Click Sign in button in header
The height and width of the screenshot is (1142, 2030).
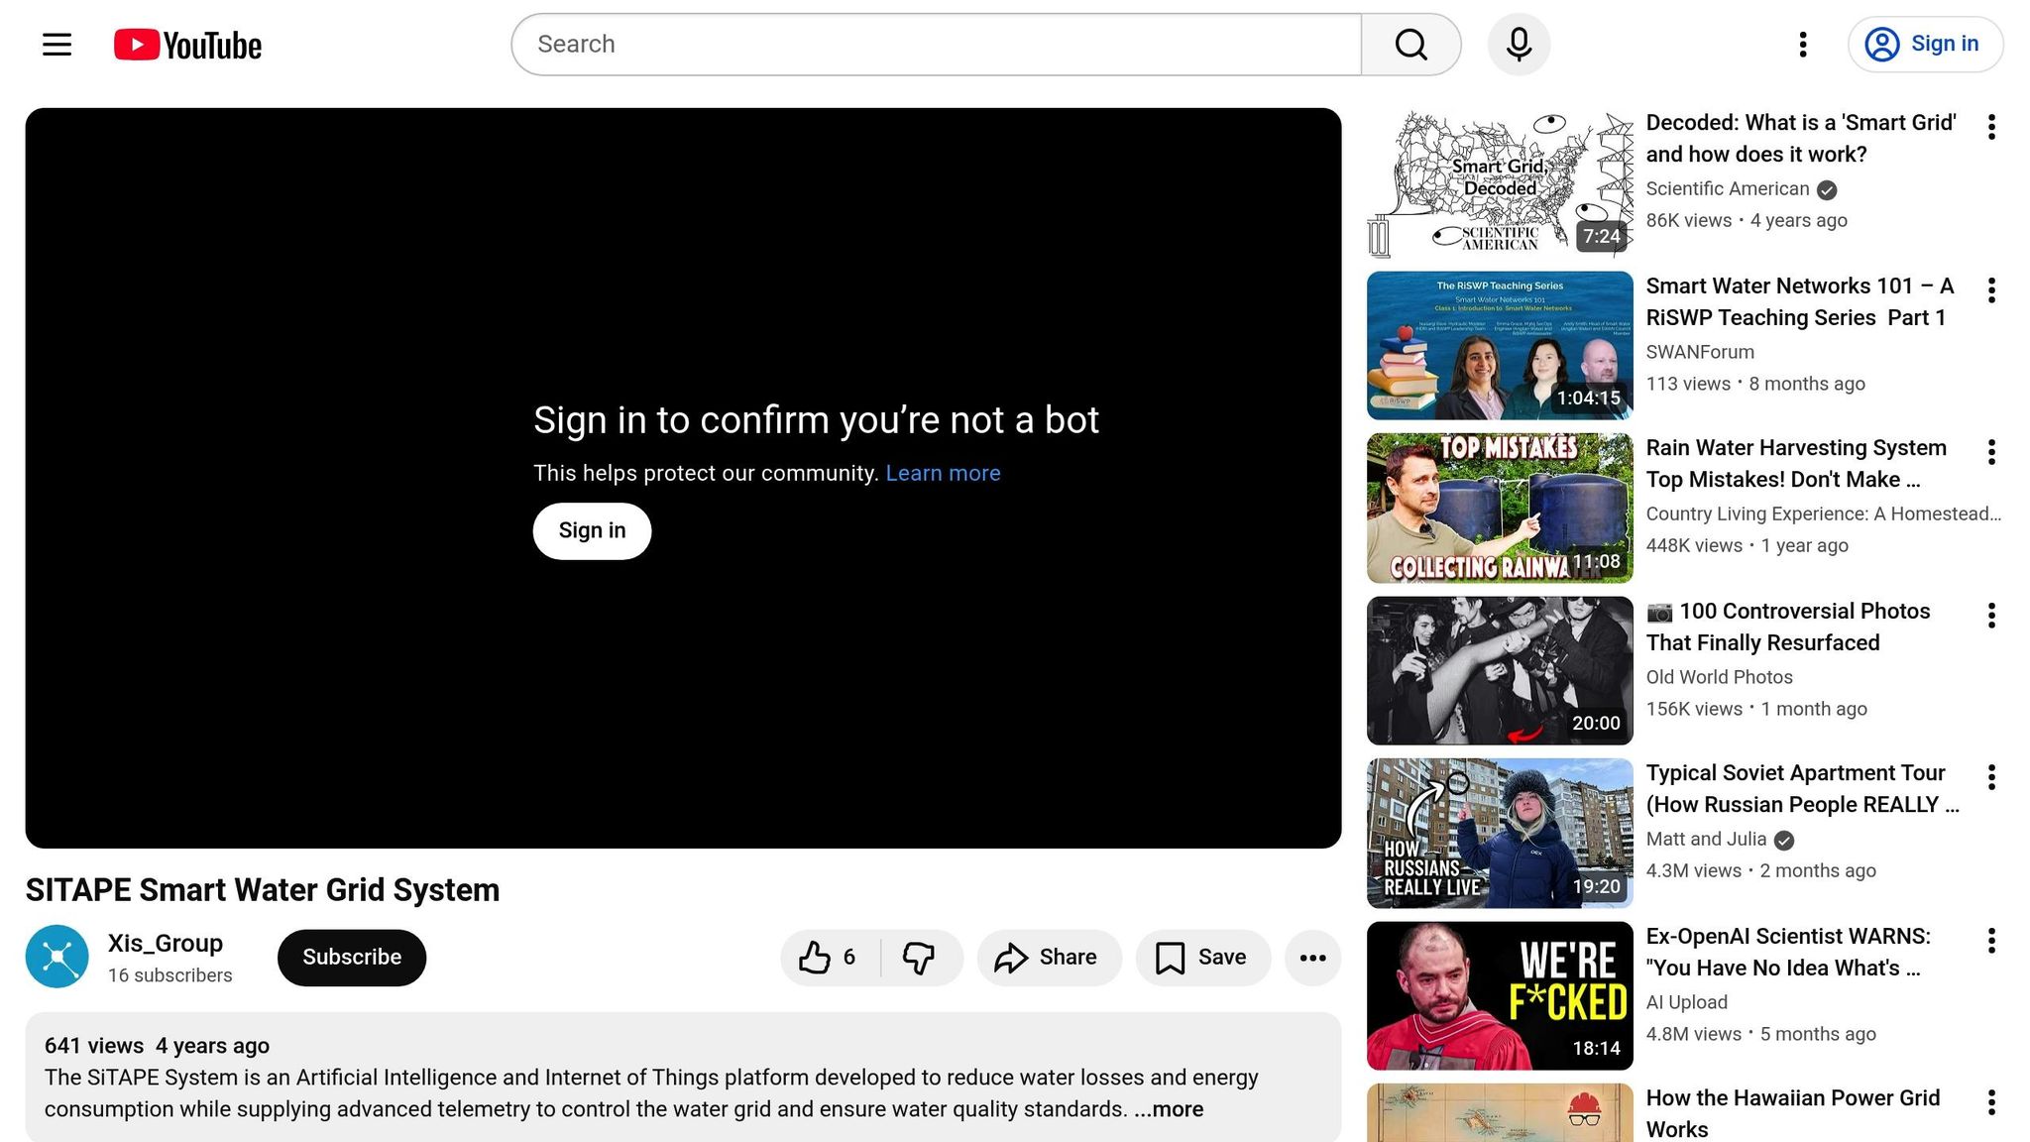coord(1925,45)
